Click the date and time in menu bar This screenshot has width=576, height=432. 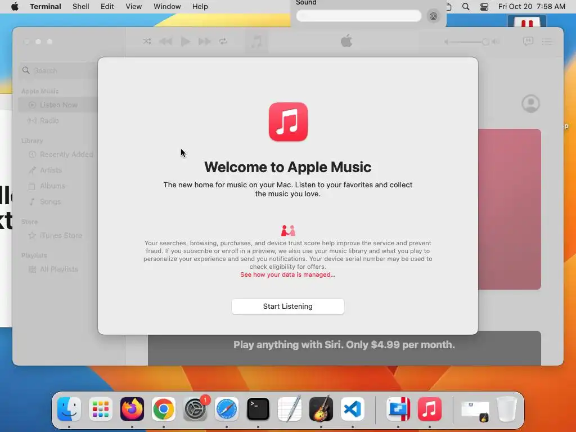coord(532,7)
